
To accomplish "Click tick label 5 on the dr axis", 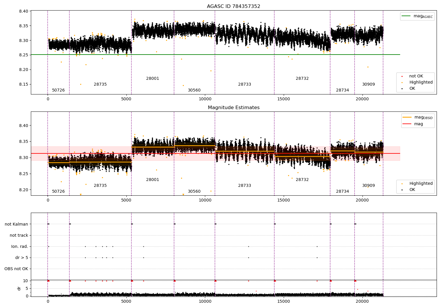I will click(x=27, y=288).
